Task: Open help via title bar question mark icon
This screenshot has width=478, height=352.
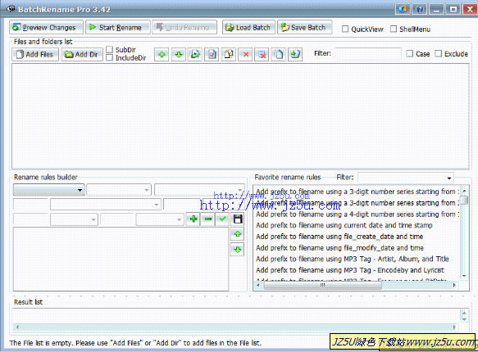Action: pos(420,9)
